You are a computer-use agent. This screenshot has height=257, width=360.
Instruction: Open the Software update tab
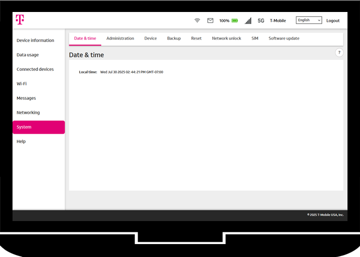point(284,38)
